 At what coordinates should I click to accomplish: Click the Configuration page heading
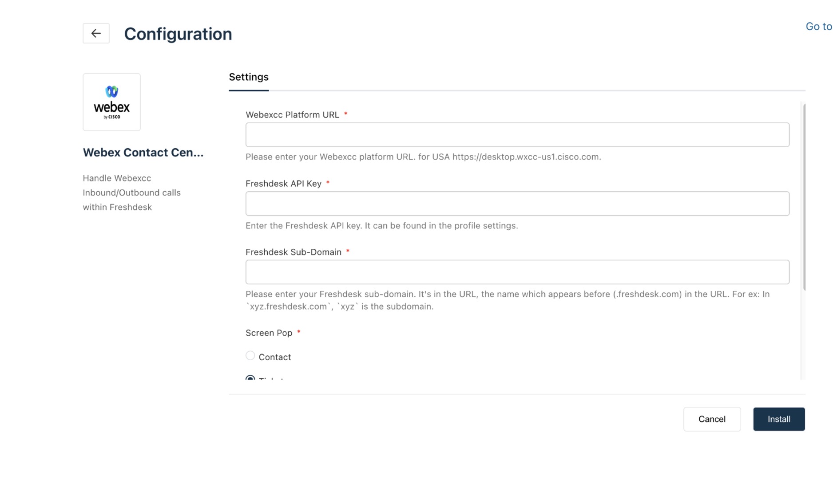click(178, 34)
